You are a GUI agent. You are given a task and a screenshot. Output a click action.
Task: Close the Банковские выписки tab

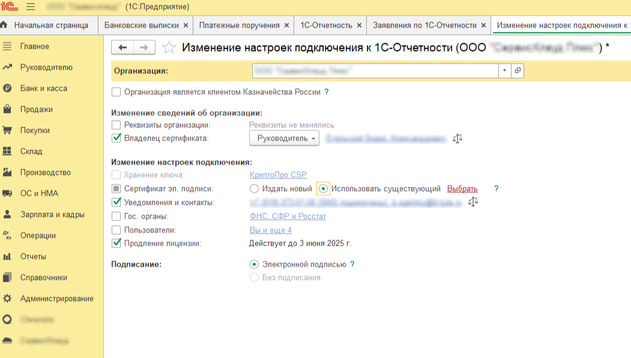point(186,25)
